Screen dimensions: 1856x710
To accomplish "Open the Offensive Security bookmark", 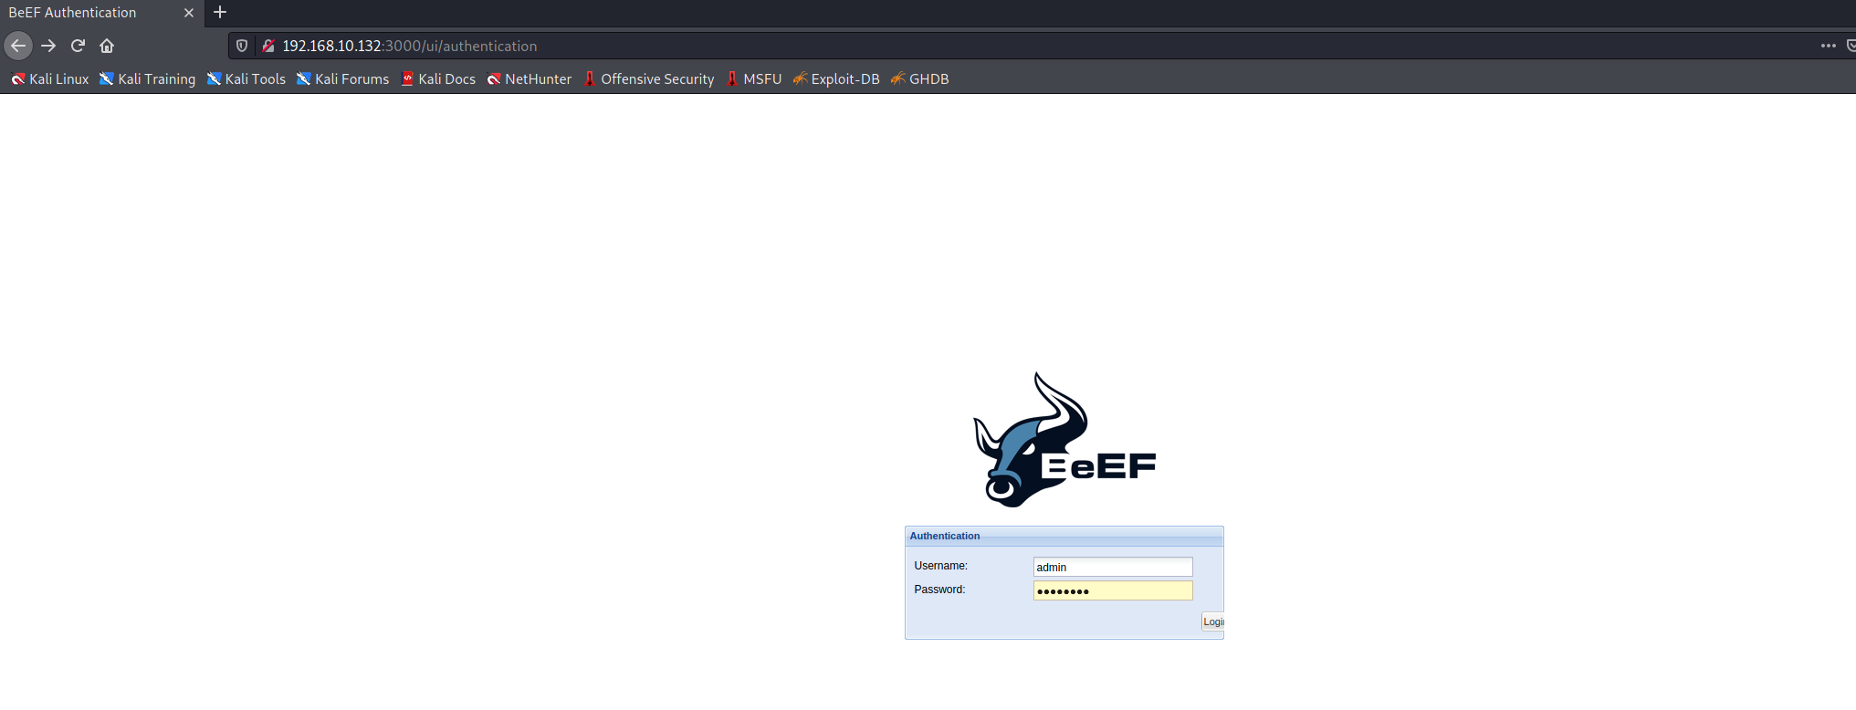I will point(648,79).
